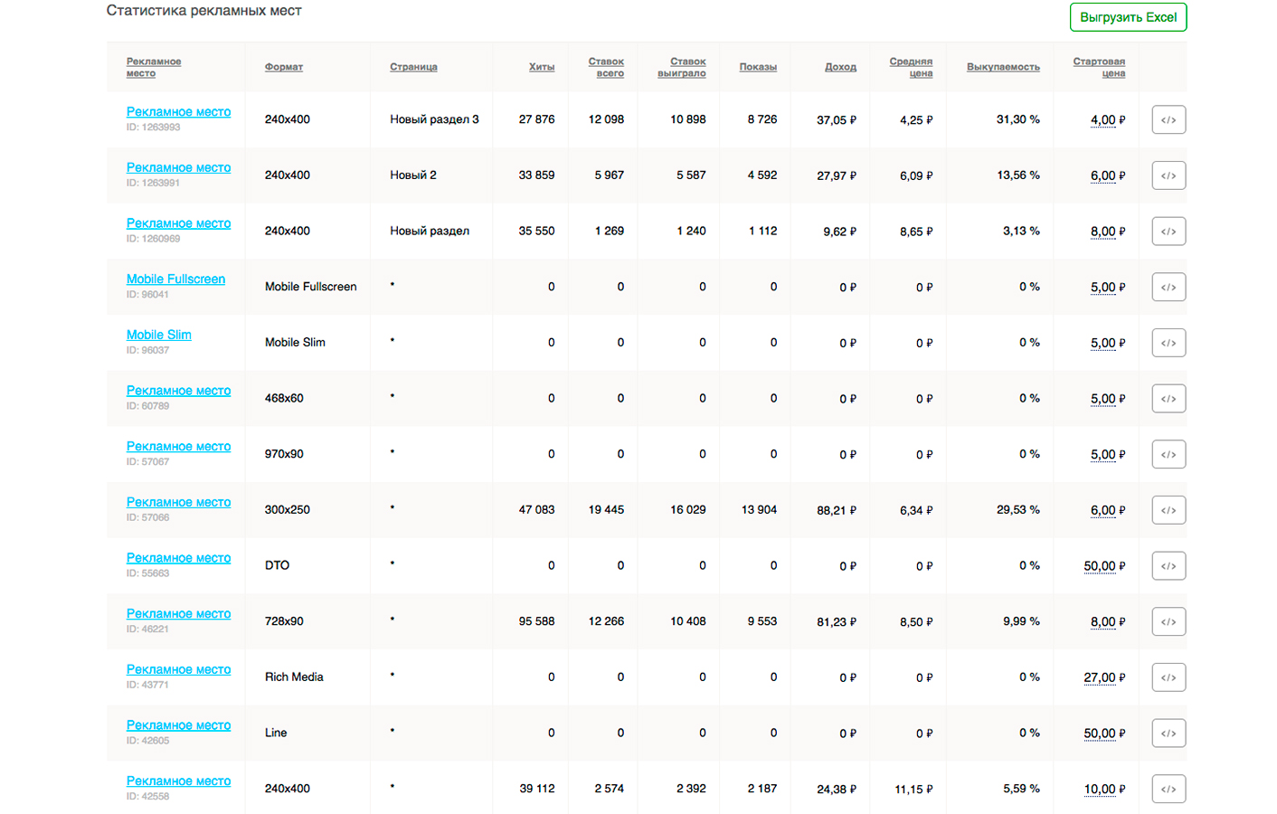Open the Mobile Slim ad place link

pyautogui.click(x=159, y=335)
